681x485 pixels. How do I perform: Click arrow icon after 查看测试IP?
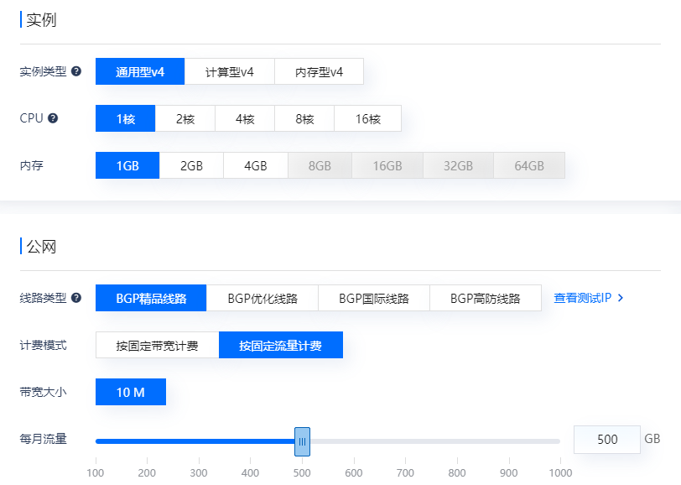click(x=621, y=298)
